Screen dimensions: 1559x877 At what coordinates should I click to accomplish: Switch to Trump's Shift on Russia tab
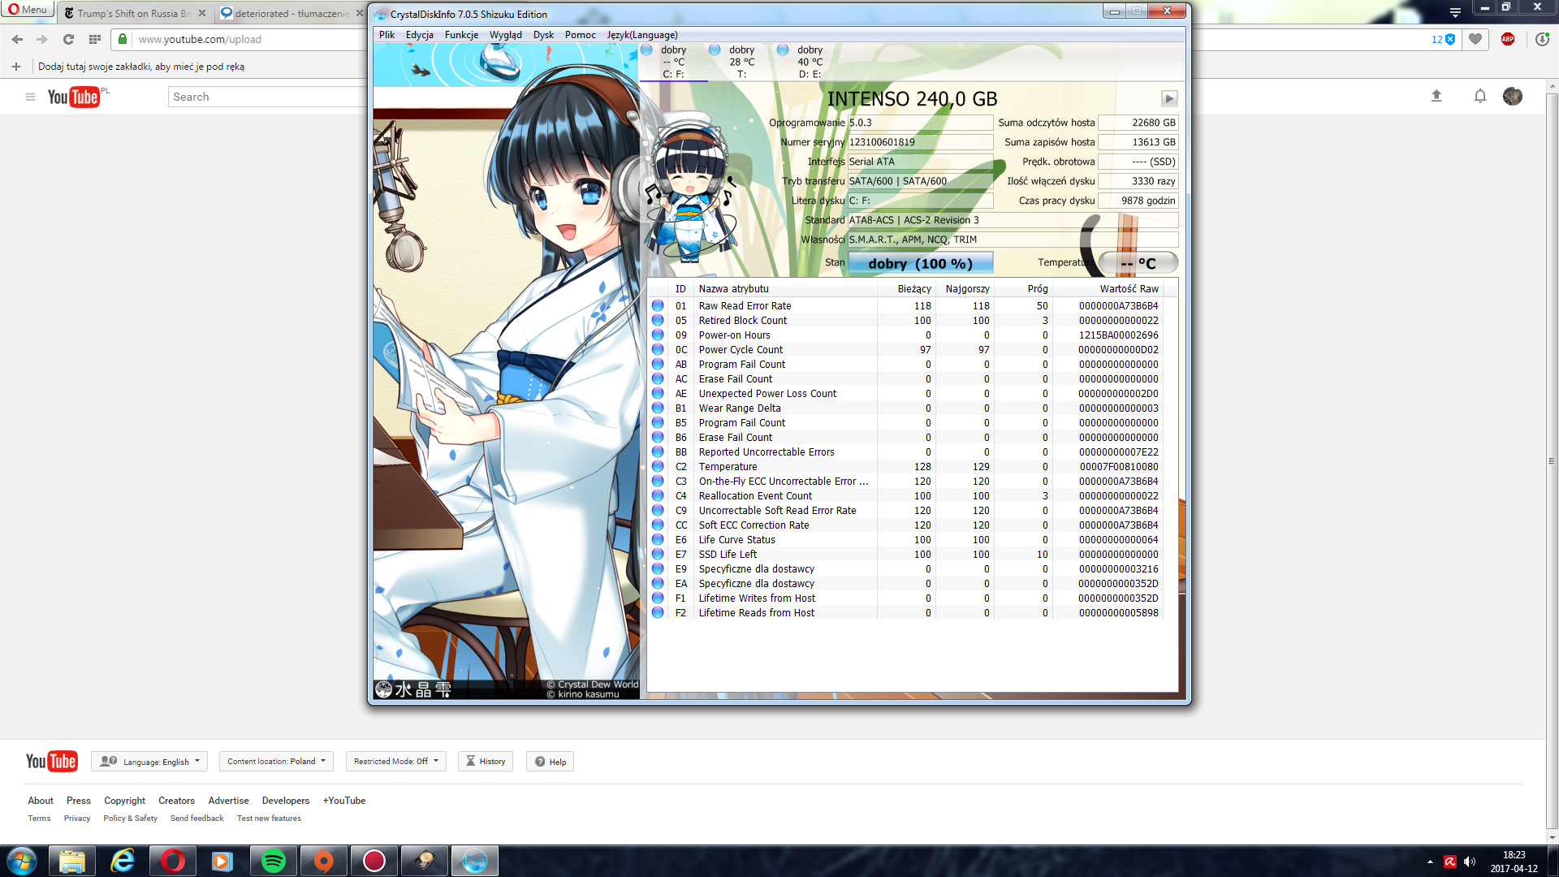[134, 13]
